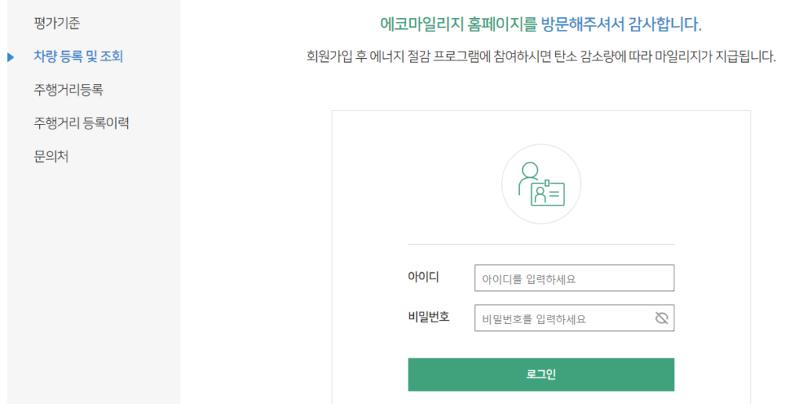Image resolution: width=803 pixels, height=404 pixels.
Task: Toggle password visibility eye icon
Action: [x=662, y=318]
